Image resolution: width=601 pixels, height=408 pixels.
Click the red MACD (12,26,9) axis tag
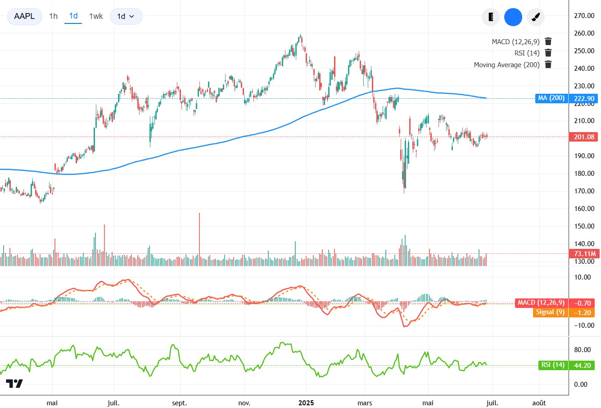coord(541,303)
